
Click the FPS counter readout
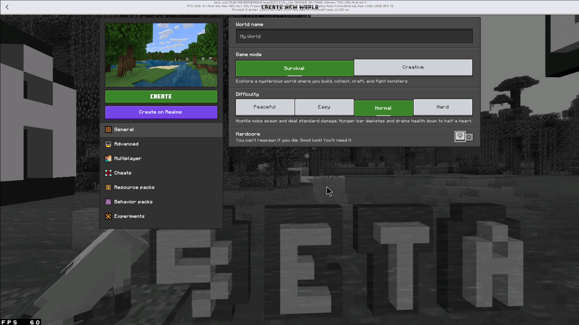tap(21, 322)
